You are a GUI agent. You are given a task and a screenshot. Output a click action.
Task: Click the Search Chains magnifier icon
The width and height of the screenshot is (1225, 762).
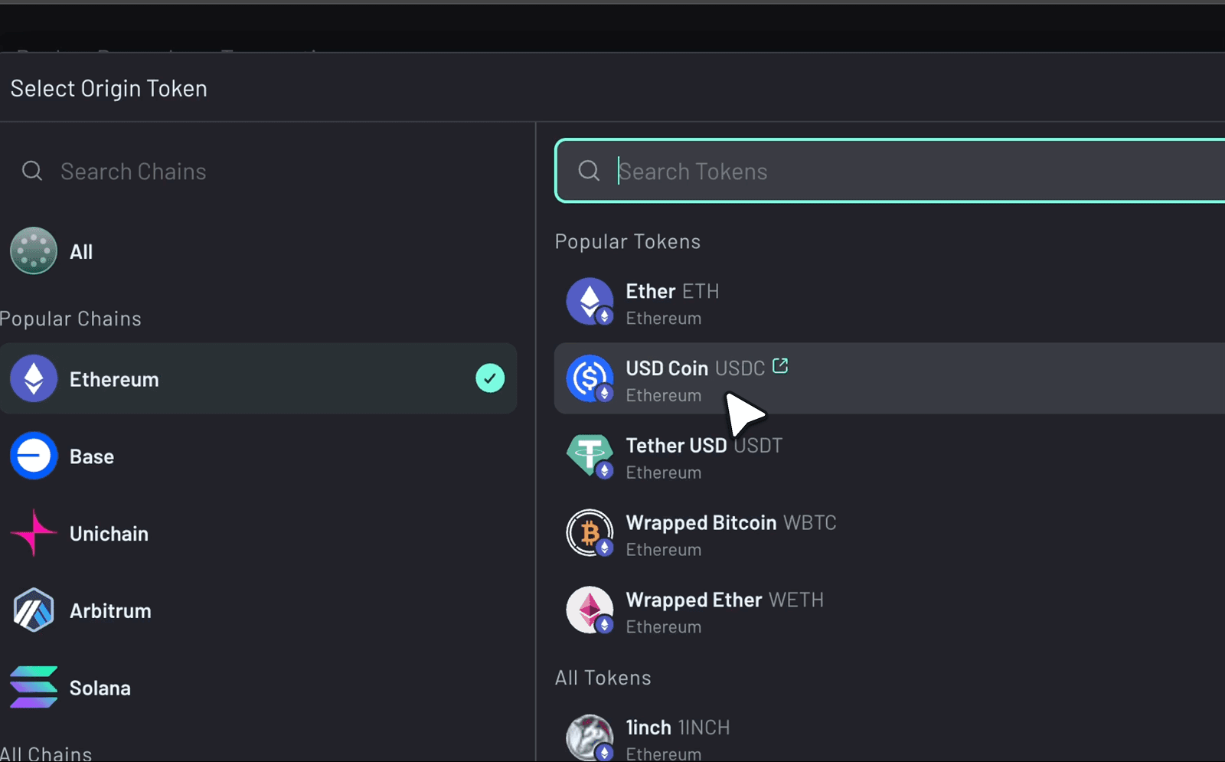pyautogui.click(x=31, y=171)
